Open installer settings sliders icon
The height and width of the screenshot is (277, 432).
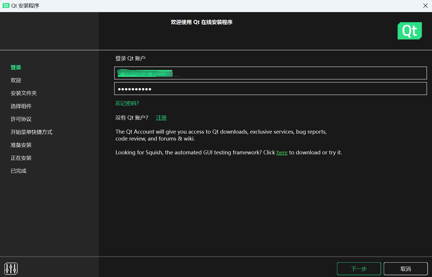pos(11,269)
